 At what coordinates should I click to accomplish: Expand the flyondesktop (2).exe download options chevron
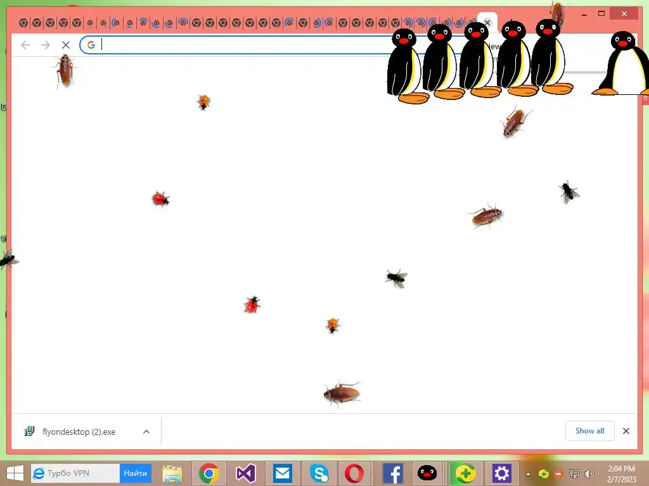pyautogui.click(x=146, y=432)
